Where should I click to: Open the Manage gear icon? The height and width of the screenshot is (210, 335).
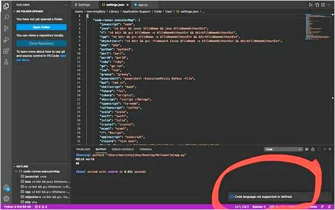pos(6,199)
